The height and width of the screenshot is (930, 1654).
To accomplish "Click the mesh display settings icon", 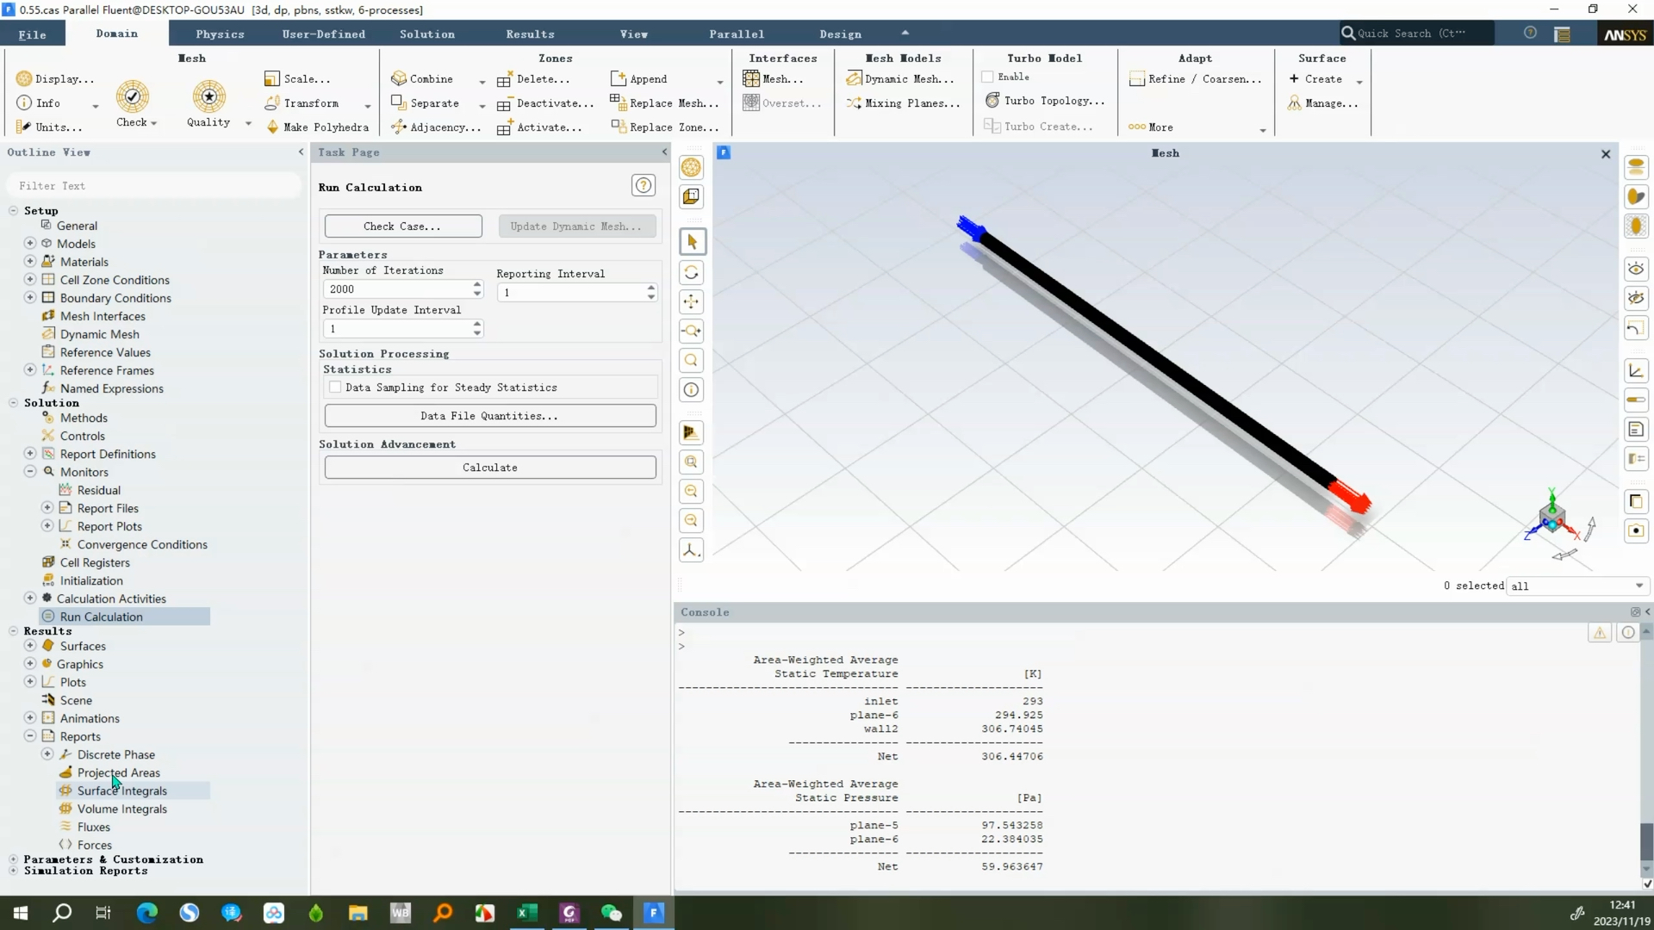I will click(x=691, y=167).
